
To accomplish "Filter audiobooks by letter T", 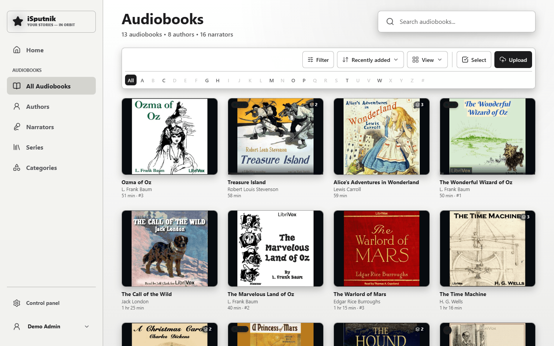I will [347, 80].
